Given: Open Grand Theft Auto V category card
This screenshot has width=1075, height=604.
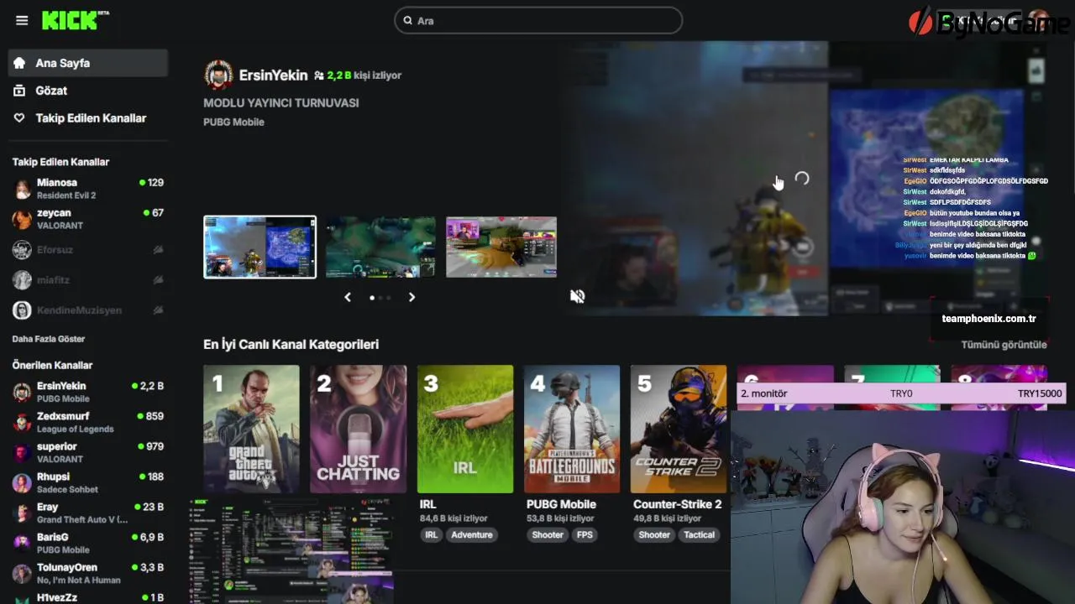Looking at the screenshot, I should (251, 429).
